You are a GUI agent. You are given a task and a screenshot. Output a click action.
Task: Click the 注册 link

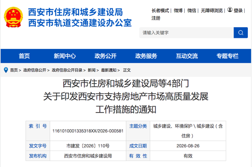[x=156, y=18]
